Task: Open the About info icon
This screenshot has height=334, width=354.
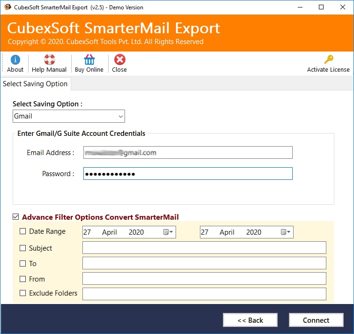Action: pyautogui.click(x=15, y=59)
